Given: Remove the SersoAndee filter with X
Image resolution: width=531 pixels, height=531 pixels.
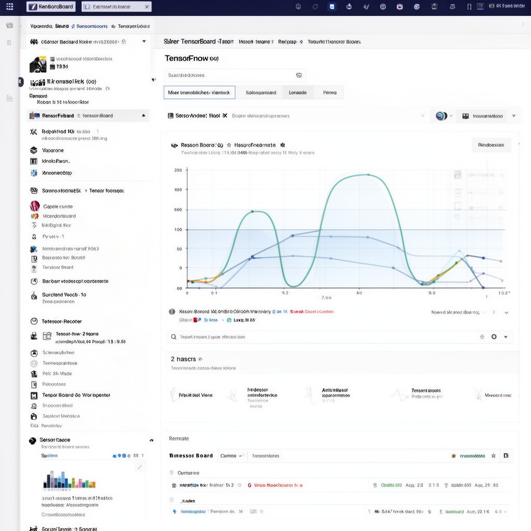Looking at the screenshot, I should [225, 116].
